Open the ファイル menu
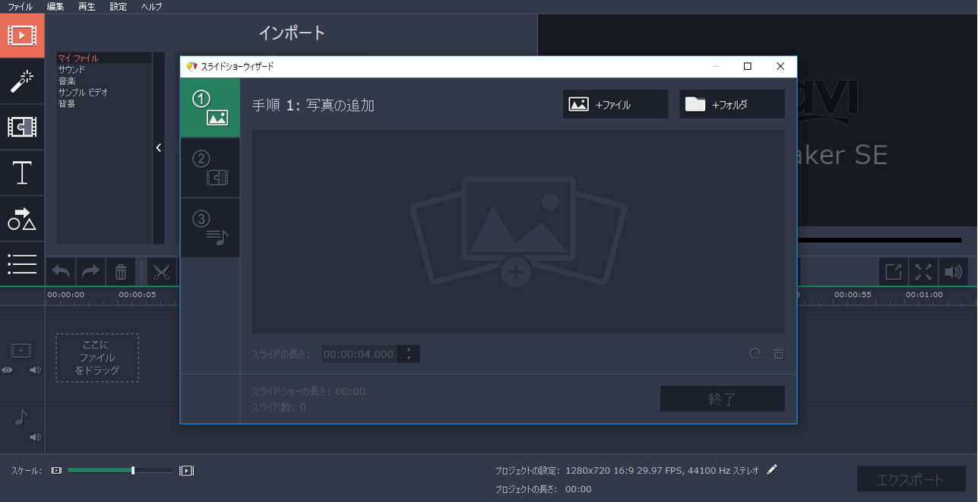The width and height of the screenshot is (978, 502). tap(20, 7)
